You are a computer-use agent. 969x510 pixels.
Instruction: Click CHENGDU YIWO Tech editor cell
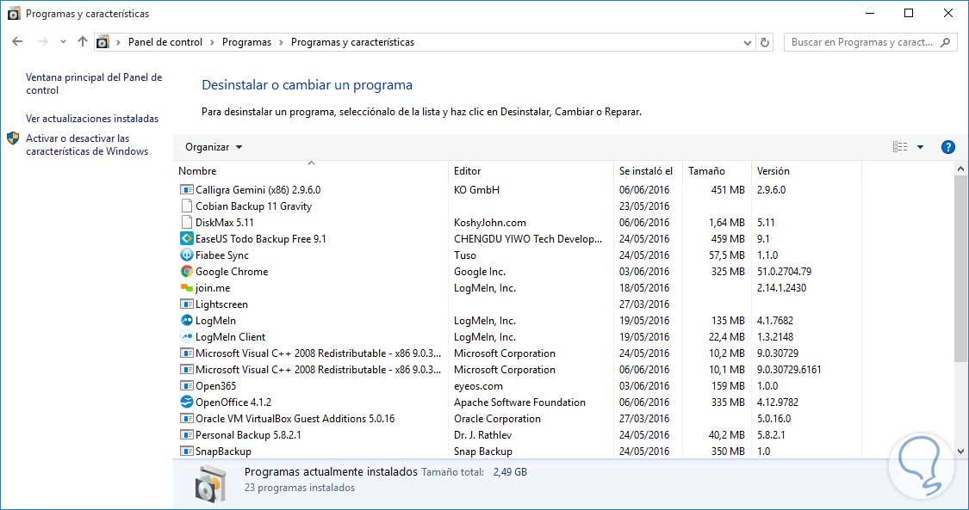pos(528,238)
